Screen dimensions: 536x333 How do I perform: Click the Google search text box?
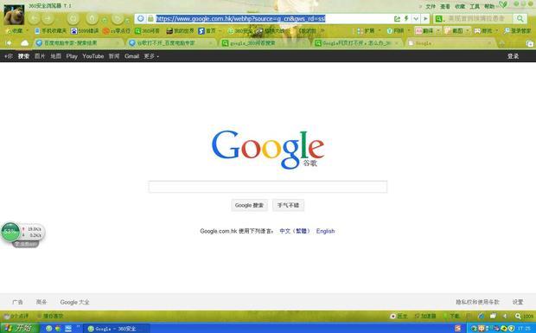[x=268, y=187]
